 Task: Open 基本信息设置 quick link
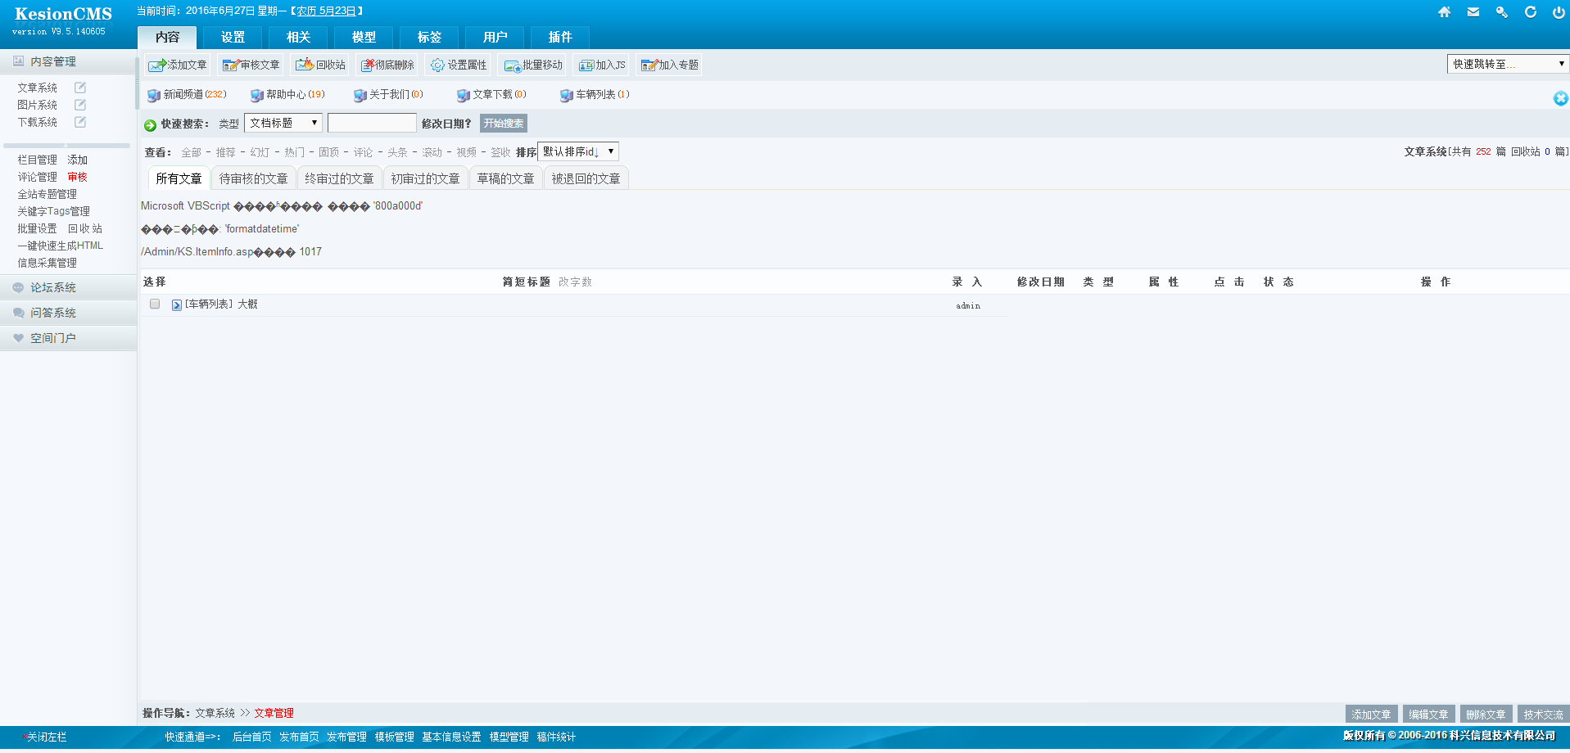[451, 737]
